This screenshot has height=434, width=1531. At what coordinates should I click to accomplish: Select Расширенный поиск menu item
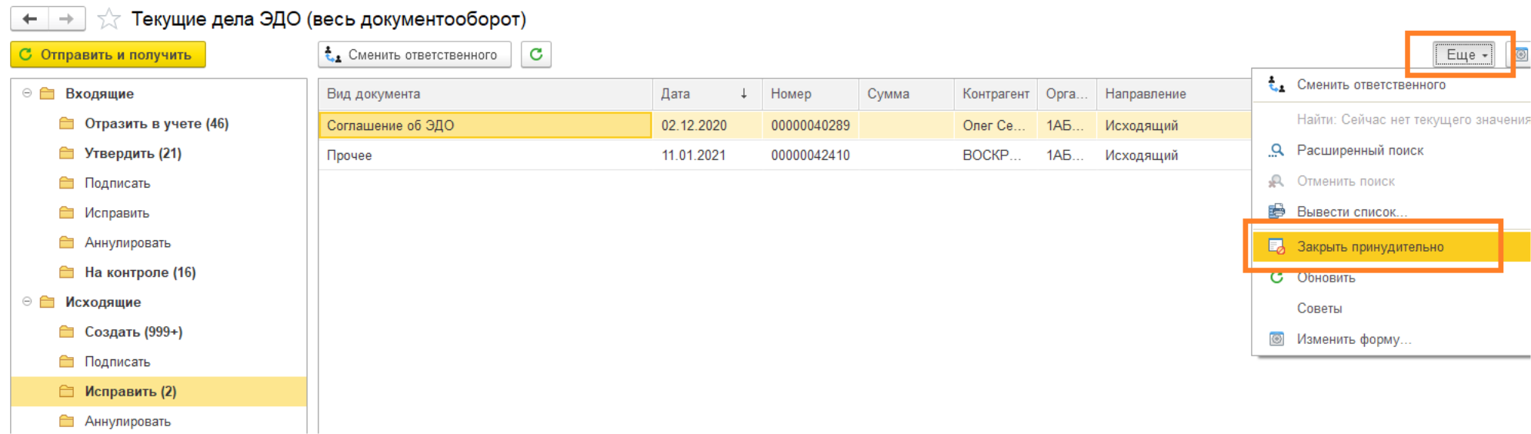(x=1359, y=151)
